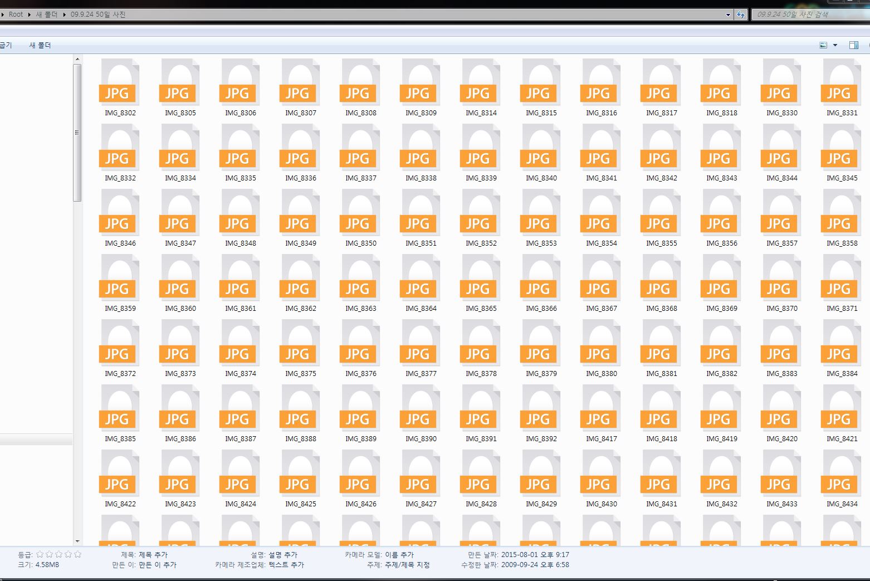
Task: Click the 굽기 toolbar item
Action: [x=6, y=45]
